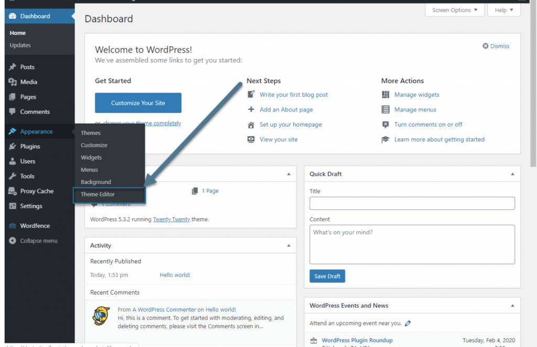Image resolution: width=537 pixels, height=347 pixels.
Task: Click the Collapse menu arrow icon
Action: [x=13, y=241]
